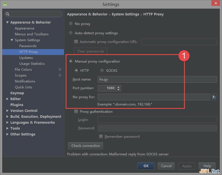The height and width of the screenshot is (175, 222).
Task: Select Auto-detect proxy settings
Action: point(71,33)
